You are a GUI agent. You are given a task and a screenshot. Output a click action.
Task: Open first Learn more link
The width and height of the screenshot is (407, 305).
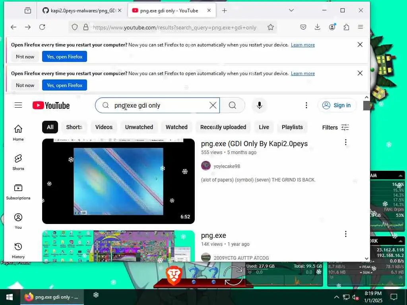point(302,45)
